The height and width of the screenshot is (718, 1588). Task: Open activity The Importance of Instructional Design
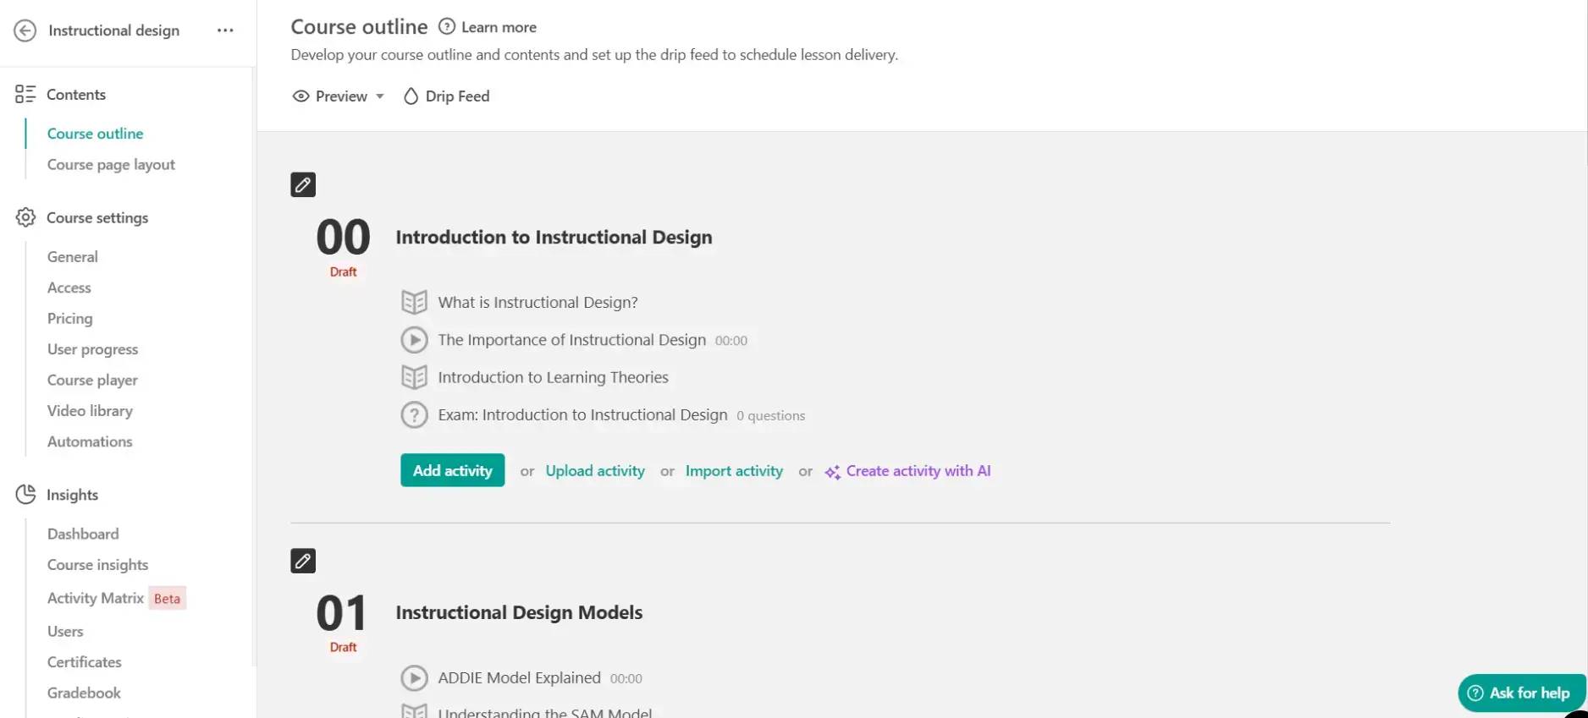coord(571,340)
